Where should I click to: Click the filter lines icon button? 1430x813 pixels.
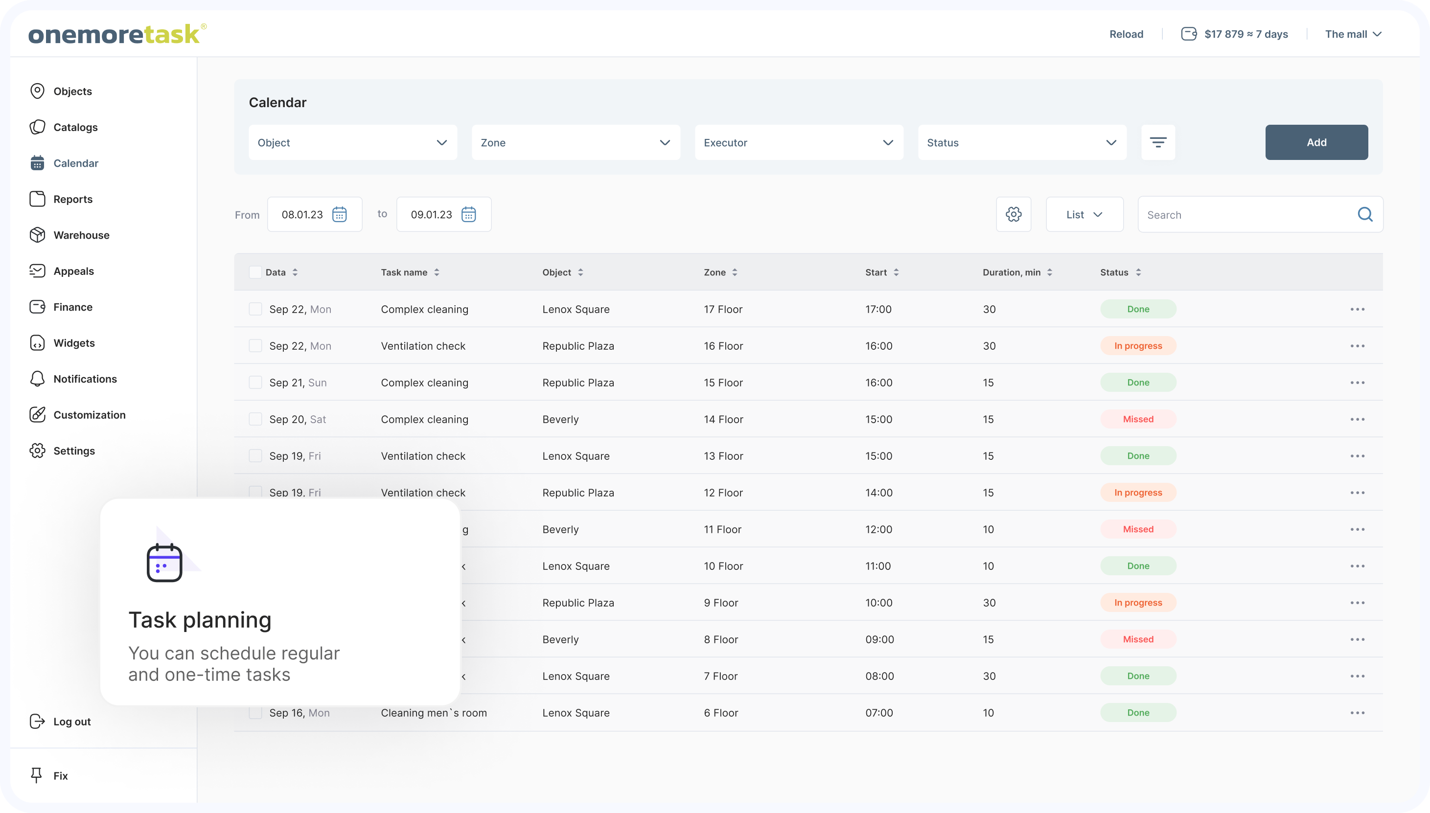click(x=1158, y=142)
